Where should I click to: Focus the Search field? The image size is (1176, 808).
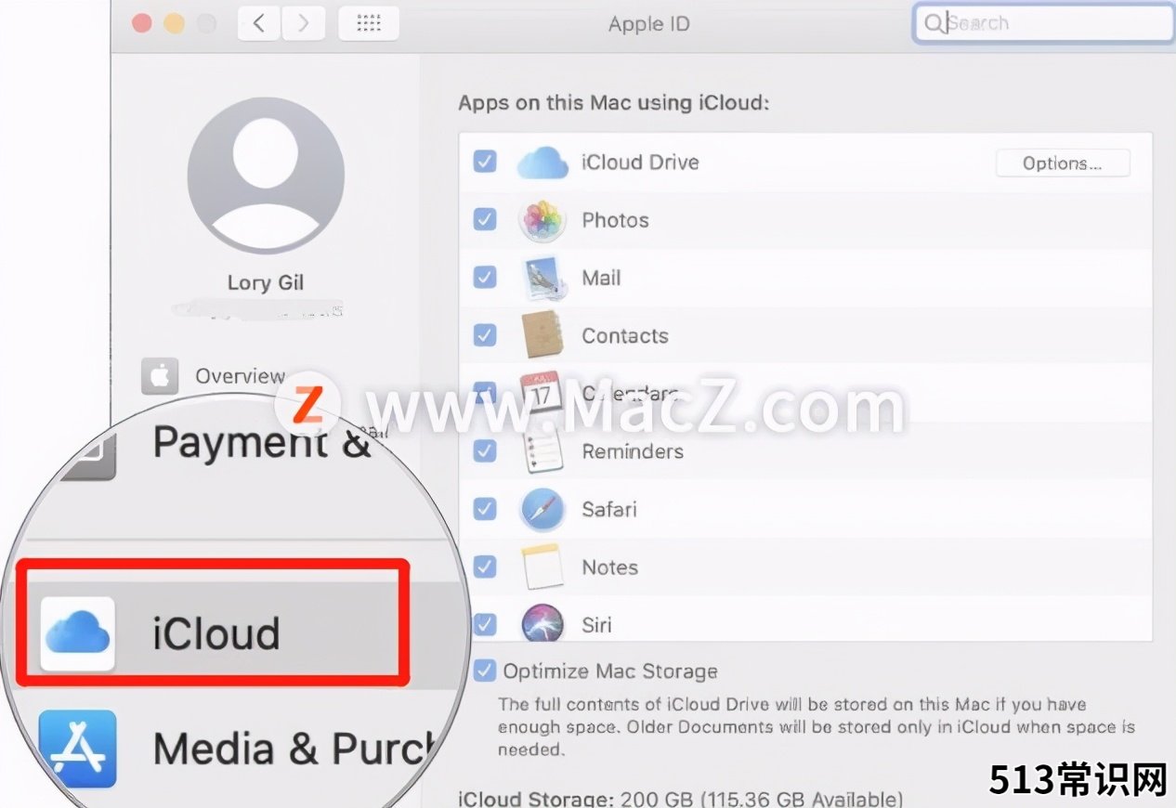tap(1043, 23)
